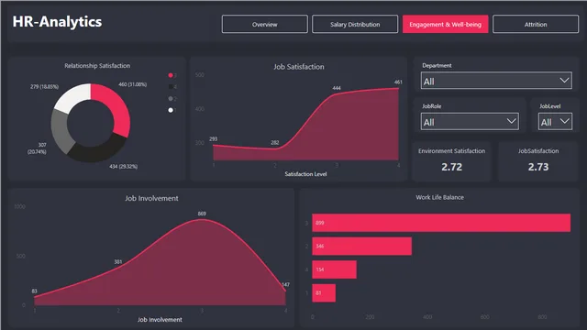Click the Environment Satisfaction card label
The image size is (587, 330).
pyautogui.click(x=451, y=151)
